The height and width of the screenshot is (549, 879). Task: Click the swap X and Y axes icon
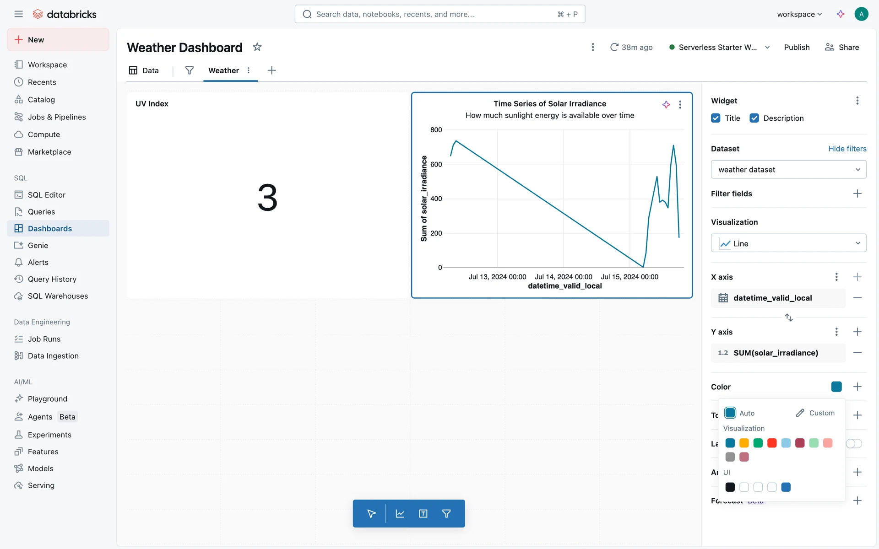[788, 318]
